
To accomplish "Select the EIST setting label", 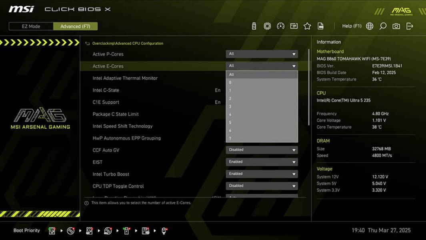I will pyautogui.click(x=98, y=162).
